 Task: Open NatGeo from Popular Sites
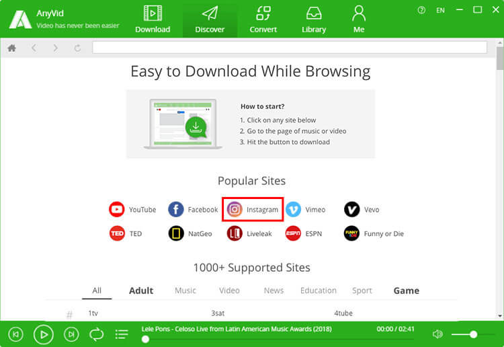(x=190, y=233)
